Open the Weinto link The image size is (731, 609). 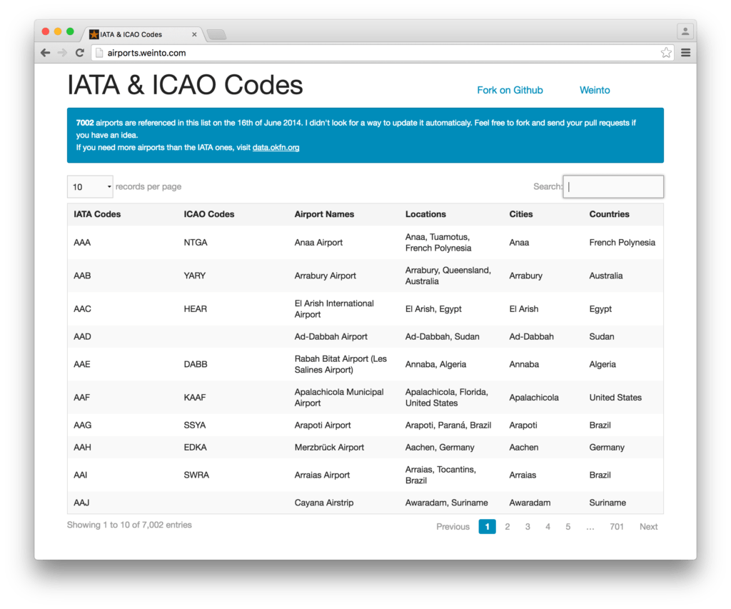pos(595,90)
